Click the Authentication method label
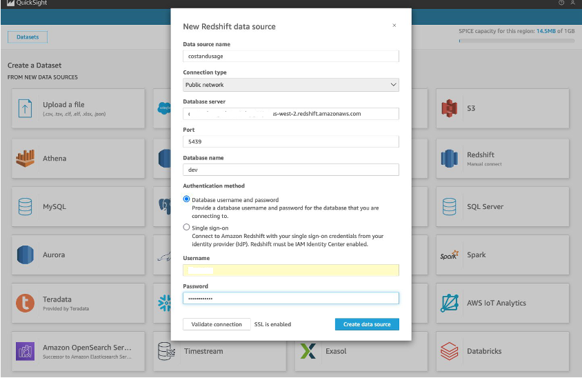This screenshot has height=378, width=582. (x=214, y=186)
